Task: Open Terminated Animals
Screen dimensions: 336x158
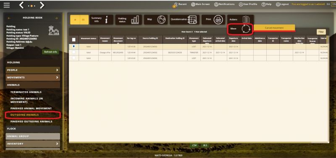Action: 26,92
